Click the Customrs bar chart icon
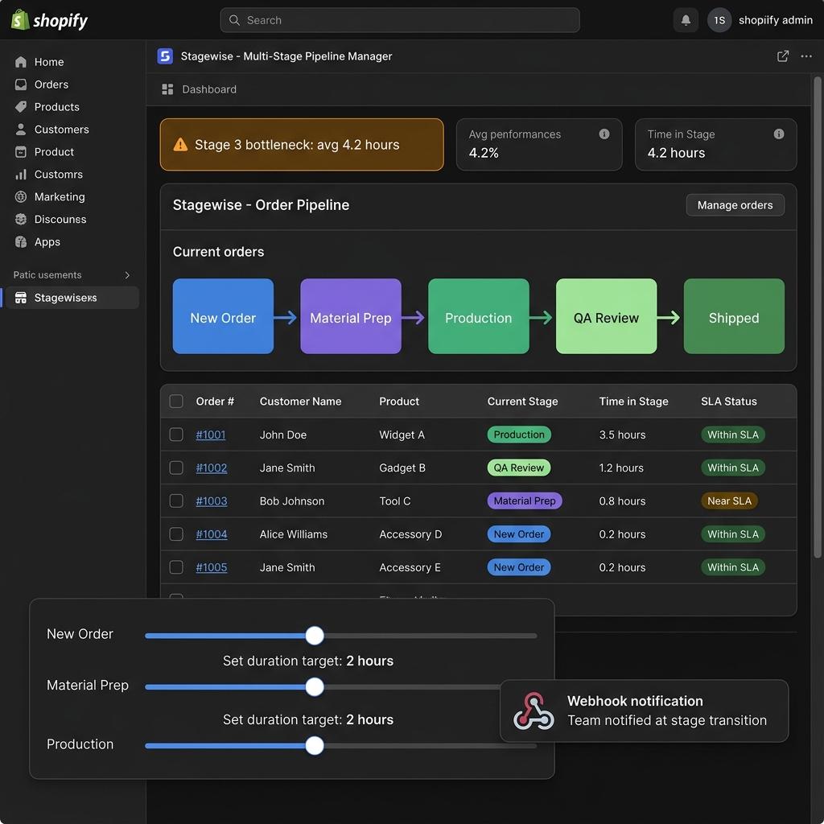This screenshot has height=824, width=824. (21, 175)
